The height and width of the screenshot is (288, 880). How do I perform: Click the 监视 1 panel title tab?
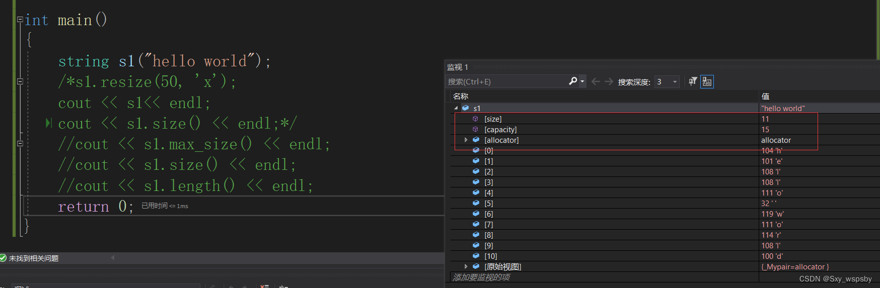(458, 67)
